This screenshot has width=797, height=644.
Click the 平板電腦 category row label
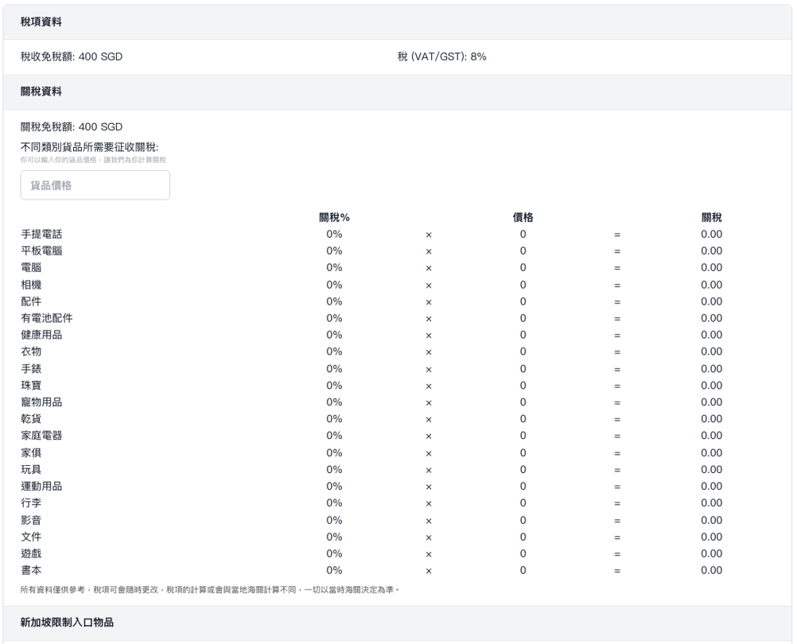41,251
